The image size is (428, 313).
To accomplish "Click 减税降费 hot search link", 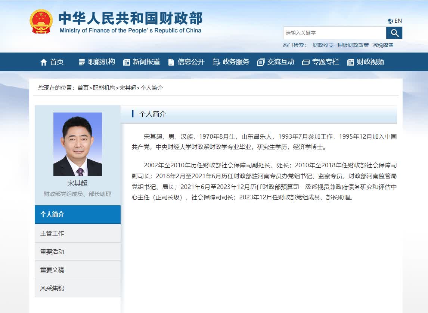I will (383, 45).
